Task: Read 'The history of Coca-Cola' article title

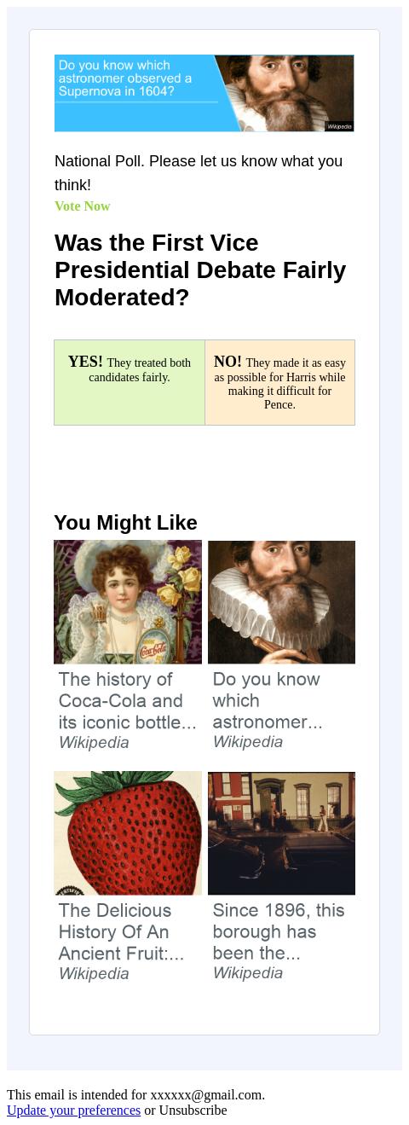Action: click(128, 700)
